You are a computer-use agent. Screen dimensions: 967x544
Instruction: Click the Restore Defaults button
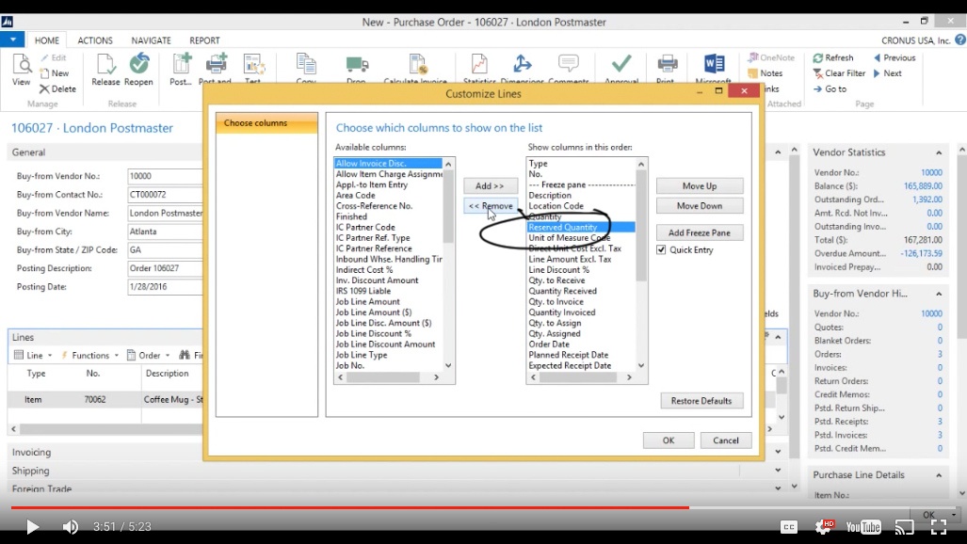pyautogui.click(x=701, y=401)
